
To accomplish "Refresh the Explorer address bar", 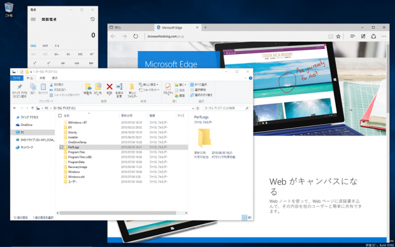I will coord(197,108).
